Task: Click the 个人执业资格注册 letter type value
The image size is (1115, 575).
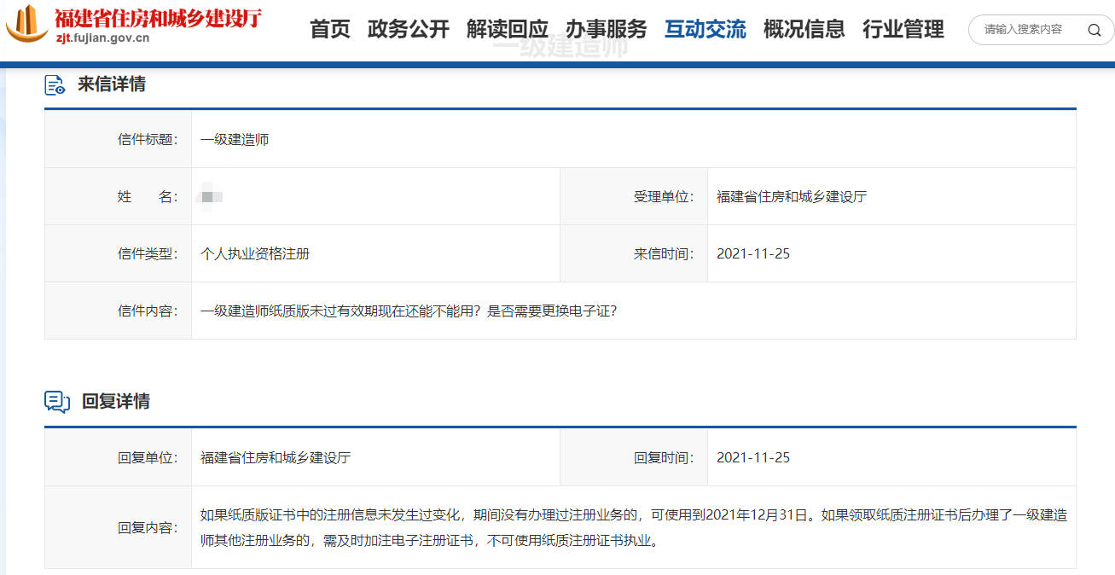Action: pos(255,253)
